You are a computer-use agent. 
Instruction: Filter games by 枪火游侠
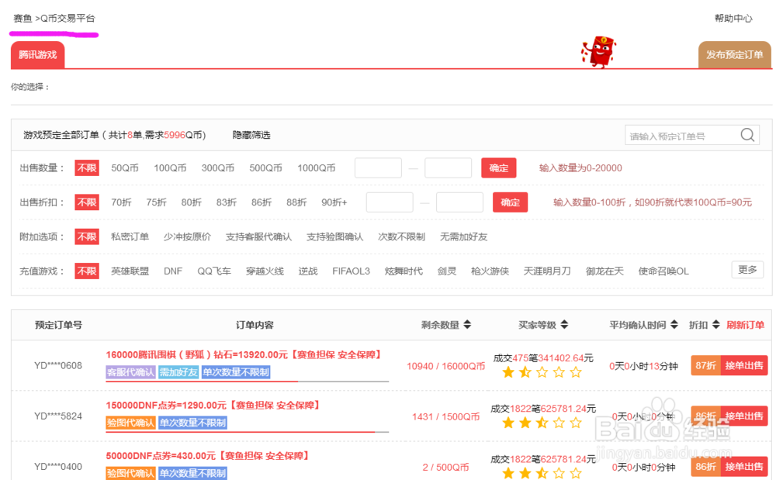coord(490,271)
